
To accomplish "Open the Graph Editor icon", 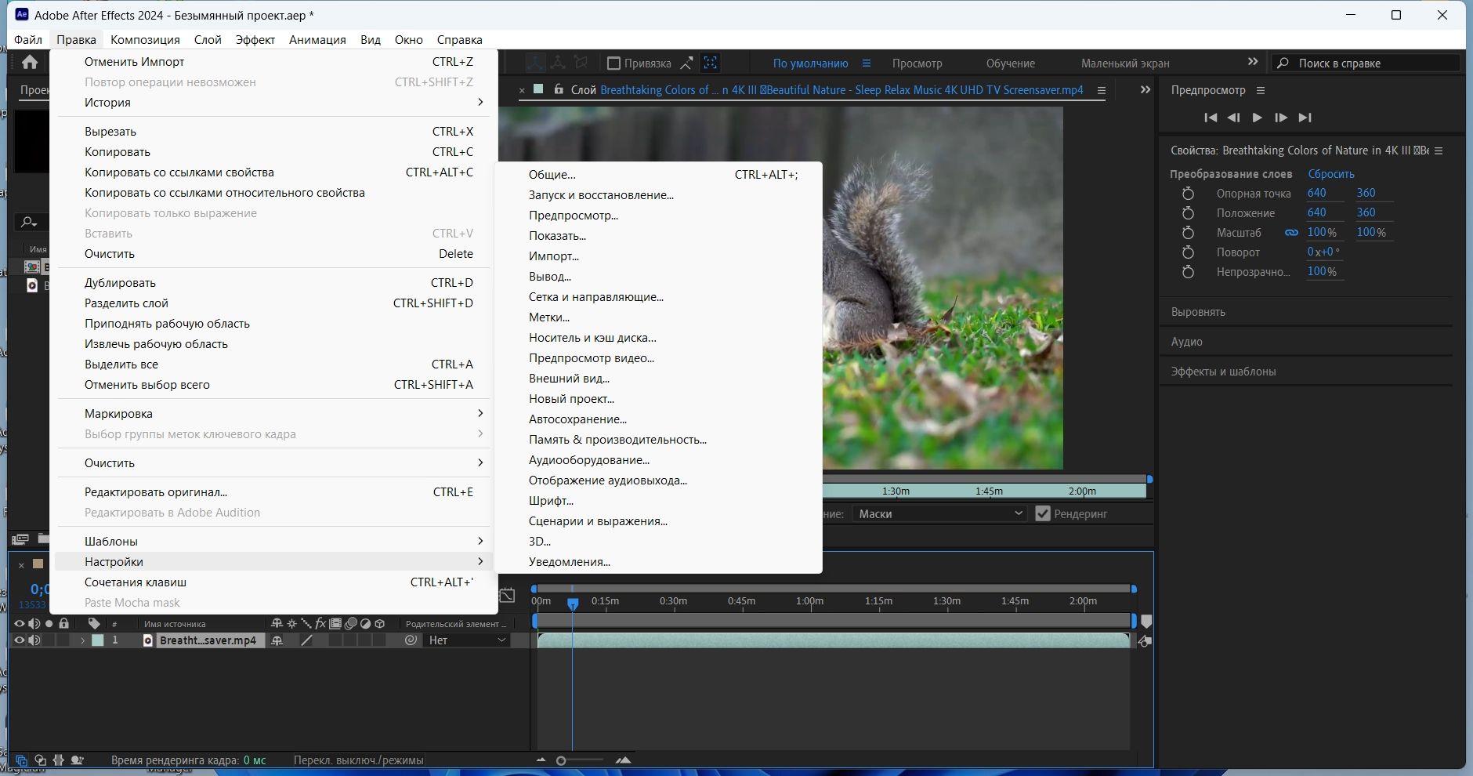I will point(508,596).
